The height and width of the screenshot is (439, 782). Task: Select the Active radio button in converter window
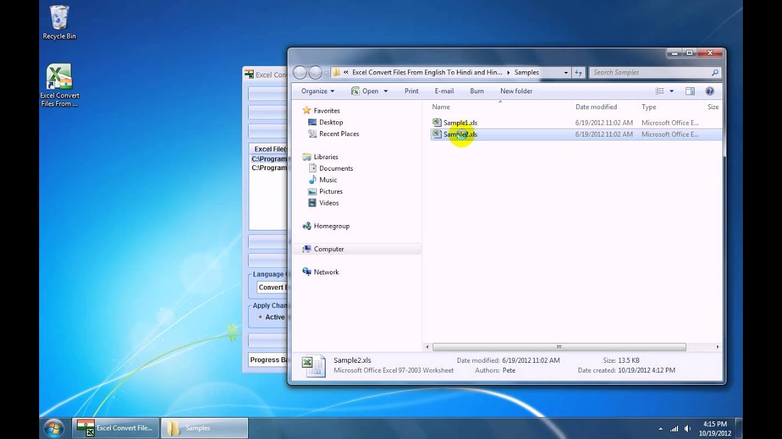[260, 317]
